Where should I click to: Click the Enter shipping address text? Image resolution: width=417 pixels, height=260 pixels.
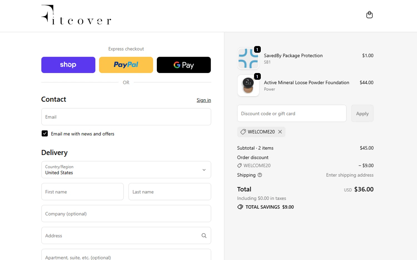coord(350,175)
